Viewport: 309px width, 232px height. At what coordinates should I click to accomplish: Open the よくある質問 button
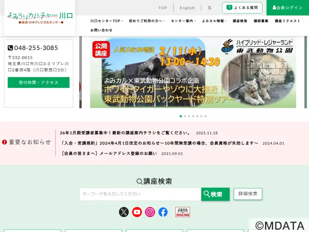[242, 8]
